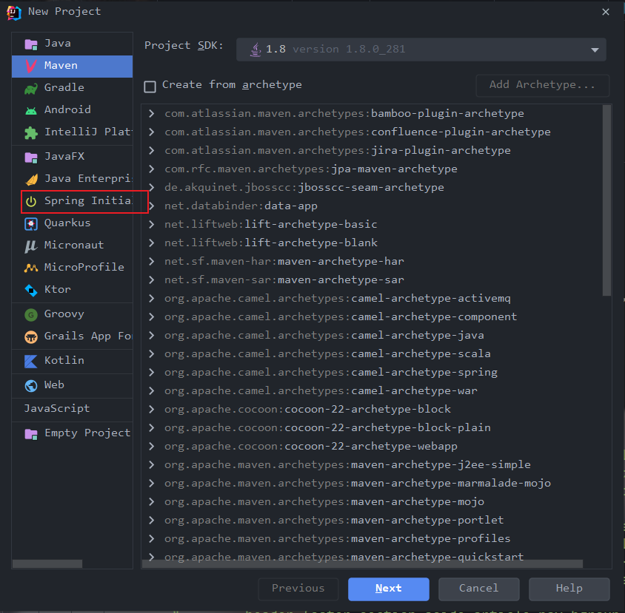Screen dimensions: 625x613
Task: Open Help for this dialog
Action: tap(569, 589)
